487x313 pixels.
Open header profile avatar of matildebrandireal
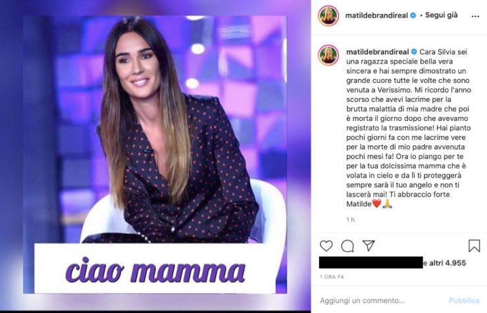pos(328,16)
